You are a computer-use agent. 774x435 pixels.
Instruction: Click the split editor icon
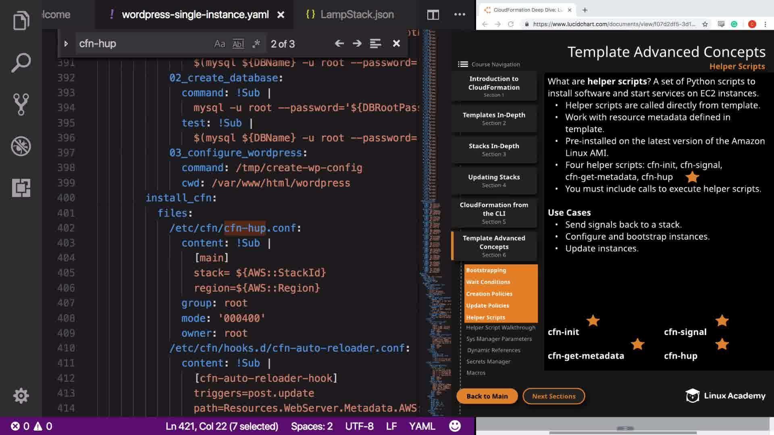pos(433,15)
